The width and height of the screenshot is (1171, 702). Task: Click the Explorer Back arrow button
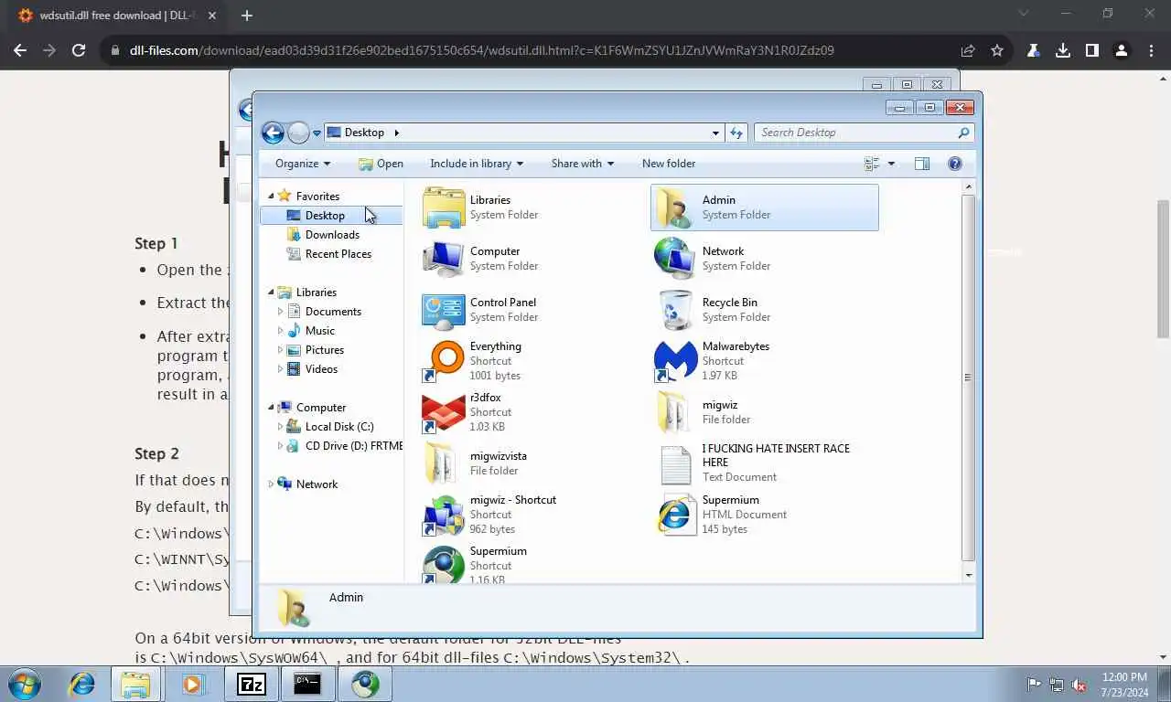point(273,133)
